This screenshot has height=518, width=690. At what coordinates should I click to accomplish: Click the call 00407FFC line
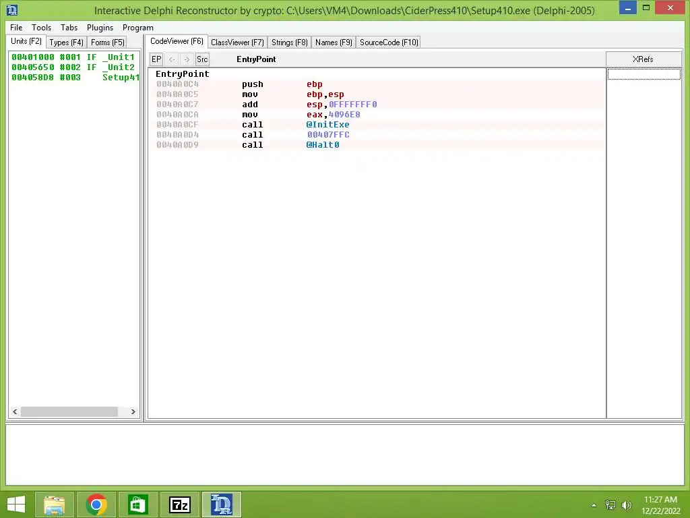coord(377,135)
